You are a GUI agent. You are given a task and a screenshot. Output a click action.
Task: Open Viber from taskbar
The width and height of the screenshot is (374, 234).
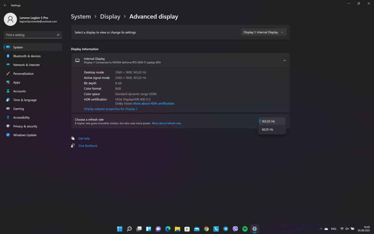[x=235, y=229]
